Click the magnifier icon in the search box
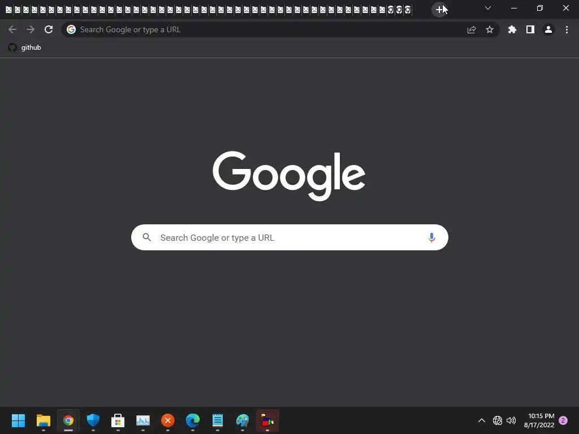Viewport: 579px width, 434px height. coord(146,237)
